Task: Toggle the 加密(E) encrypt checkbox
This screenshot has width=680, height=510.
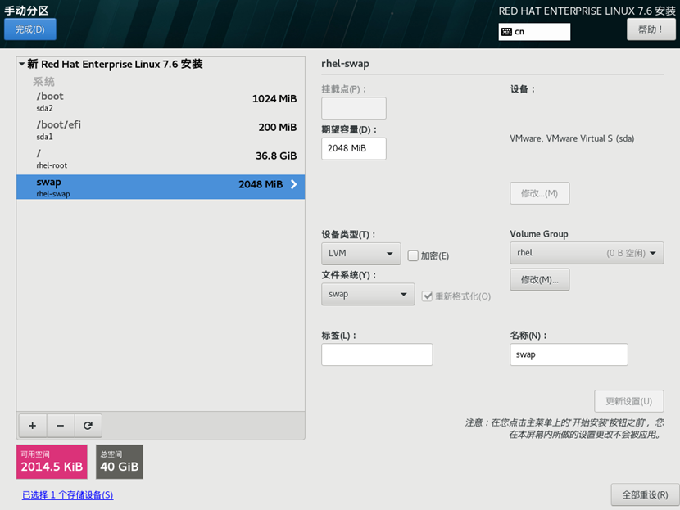Action: [x=413, y=255]
